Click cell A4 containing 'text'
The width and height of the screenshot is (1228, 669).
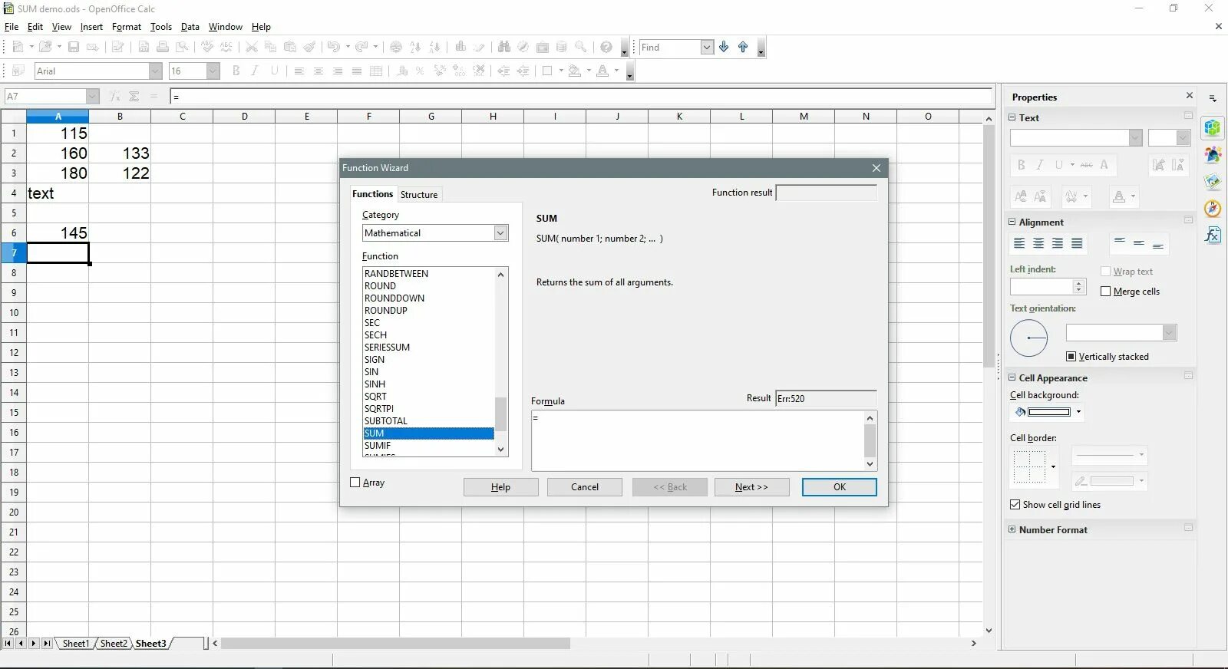58,193
